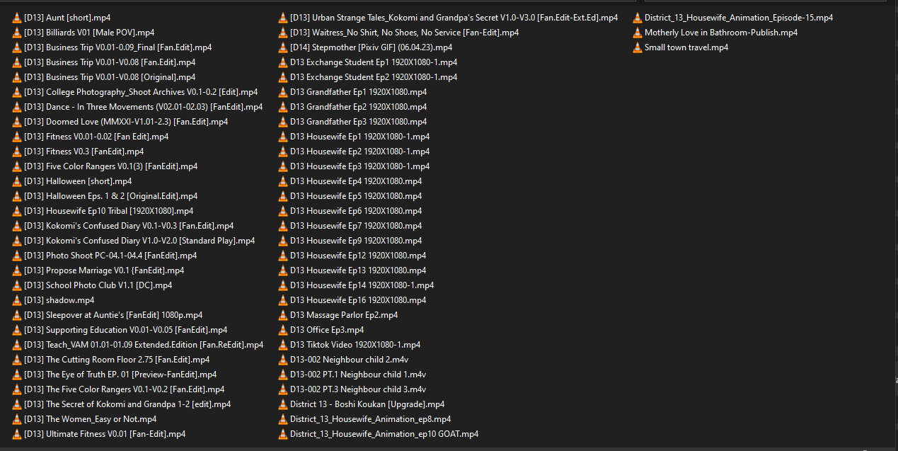The width and height of the screenshot is (898, 451).
Task: Click the VLC icon beside Fitness V0.3 [FanEdit].mp4
Action: coord(17,152)
